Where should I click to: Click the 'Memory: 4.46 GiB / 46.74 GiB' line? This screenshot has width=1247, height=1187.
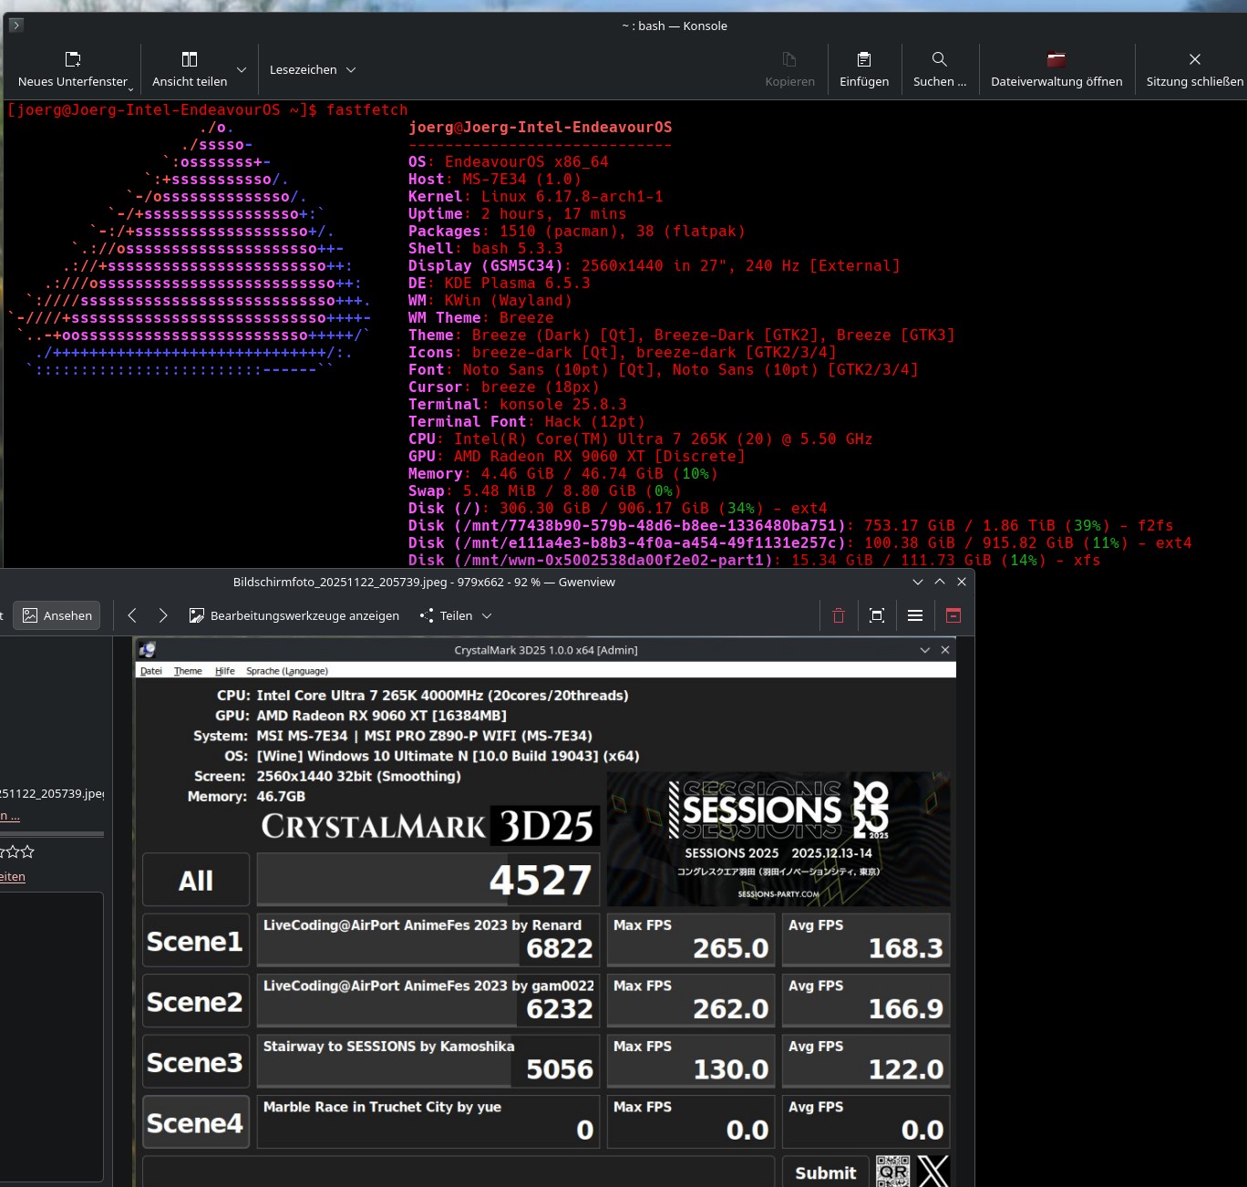562,474
